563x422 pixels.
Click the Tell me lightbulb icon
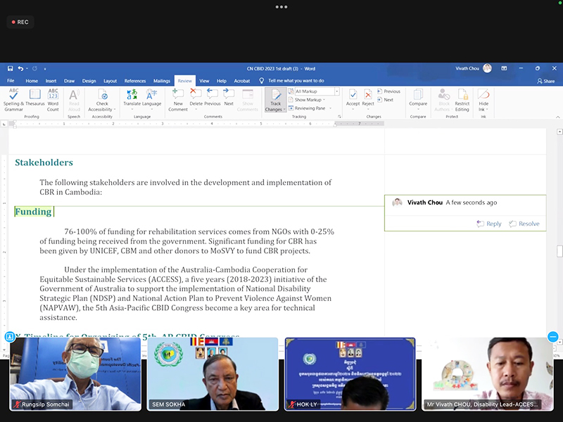[x=262, y=81]
